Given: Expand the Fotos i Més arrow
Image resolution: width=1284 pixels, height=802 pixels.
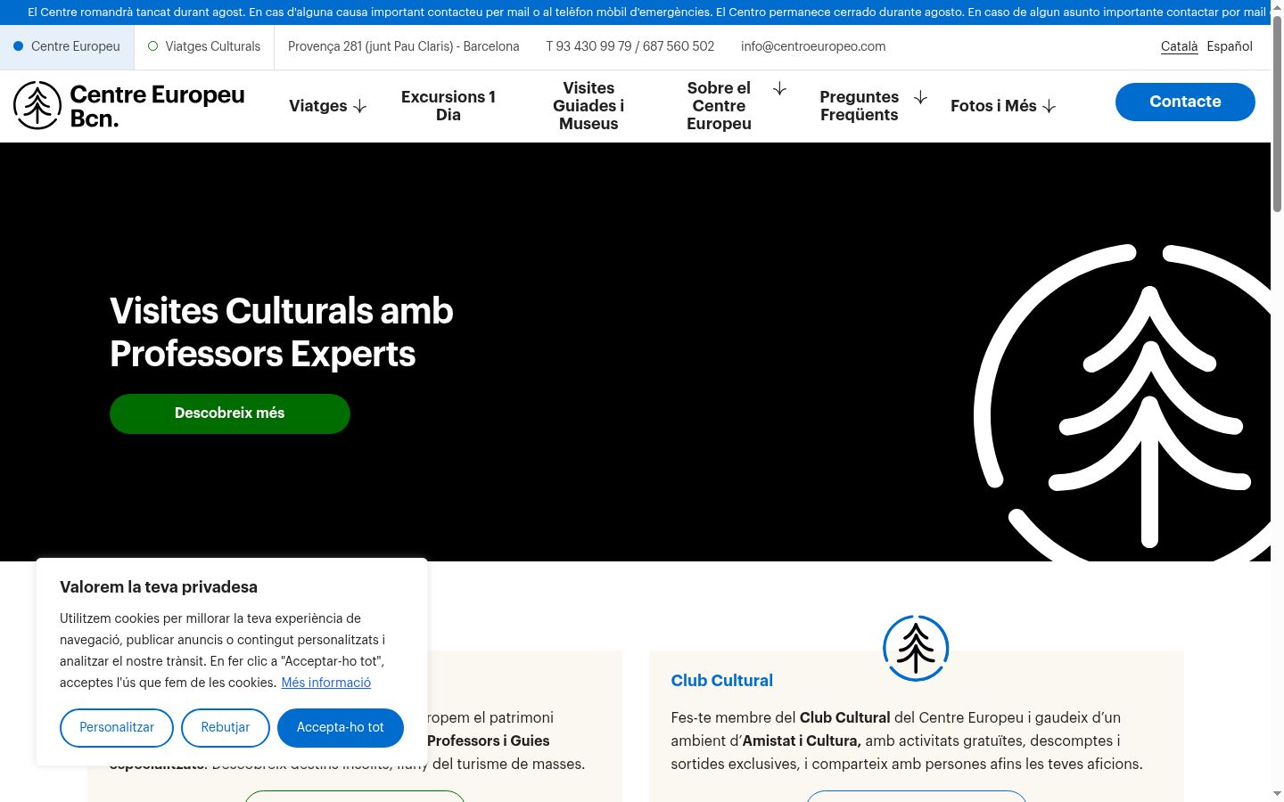Looking at the screenshot, I should coord(1049,107).
